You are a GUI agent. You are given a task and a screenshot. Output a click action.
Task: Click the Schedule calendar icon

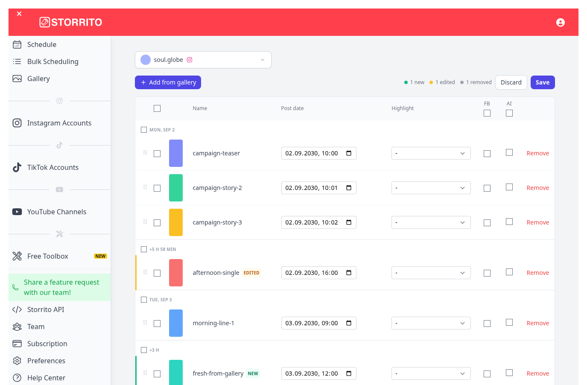[17, 44]
